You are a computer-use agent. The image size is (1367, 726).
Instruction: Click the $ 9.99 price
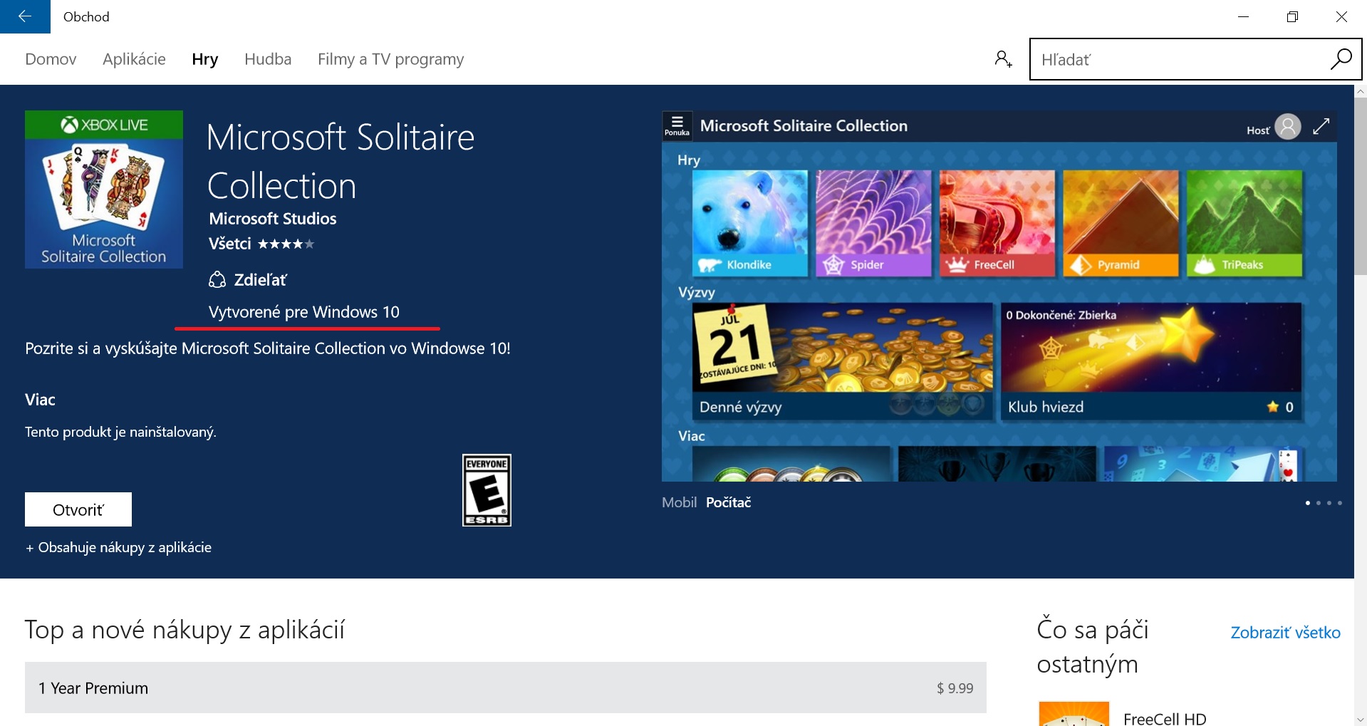click(x=955, y=688)
